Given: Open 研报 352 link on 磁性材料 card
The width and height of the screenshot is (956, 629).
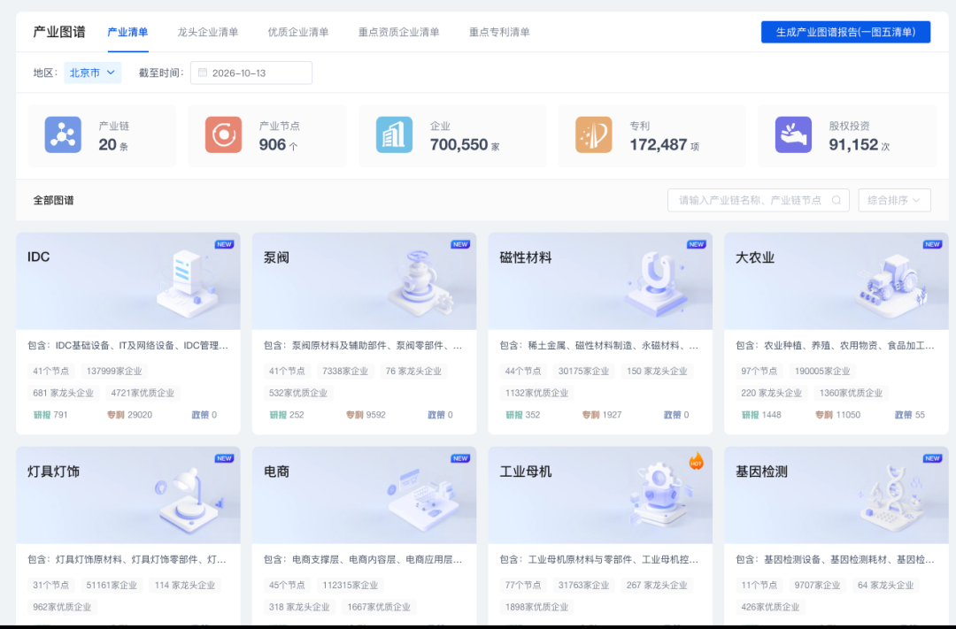Looking at the screenshot, I should point(523,414).
